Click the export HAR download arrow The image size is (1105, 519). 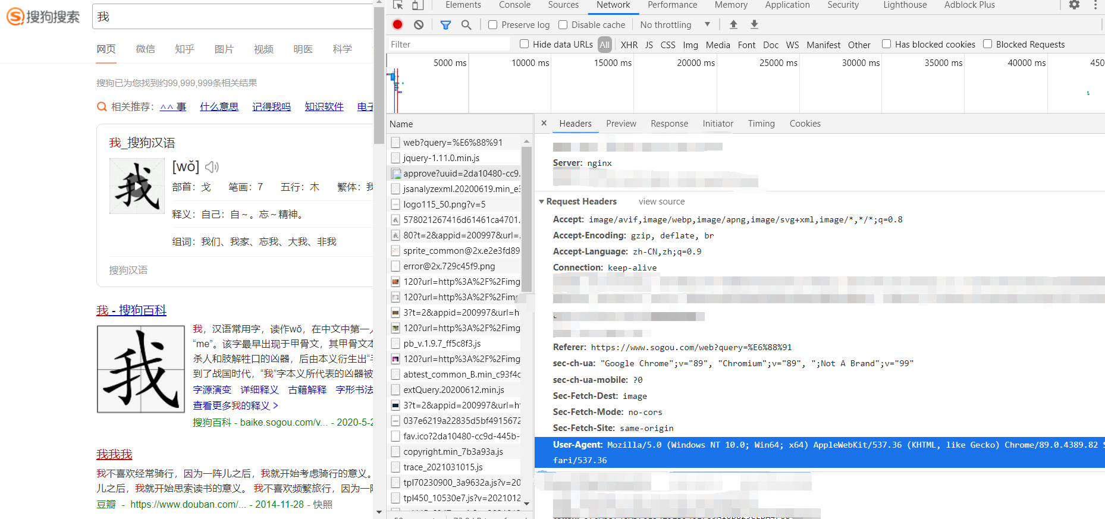[x=754, y=24]
